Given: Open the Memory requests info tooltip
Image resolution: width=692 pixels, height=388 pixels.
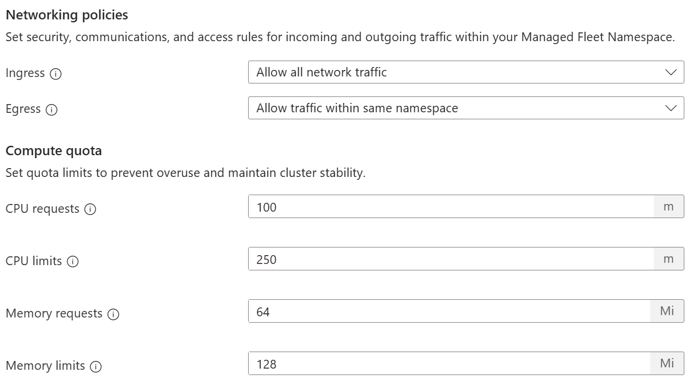Looking at the screenshot, I should (113, 314).
